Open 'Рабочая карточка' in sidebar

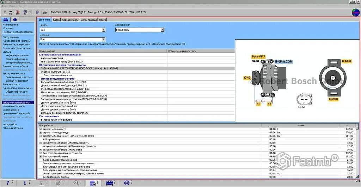[x=12, y=128]
